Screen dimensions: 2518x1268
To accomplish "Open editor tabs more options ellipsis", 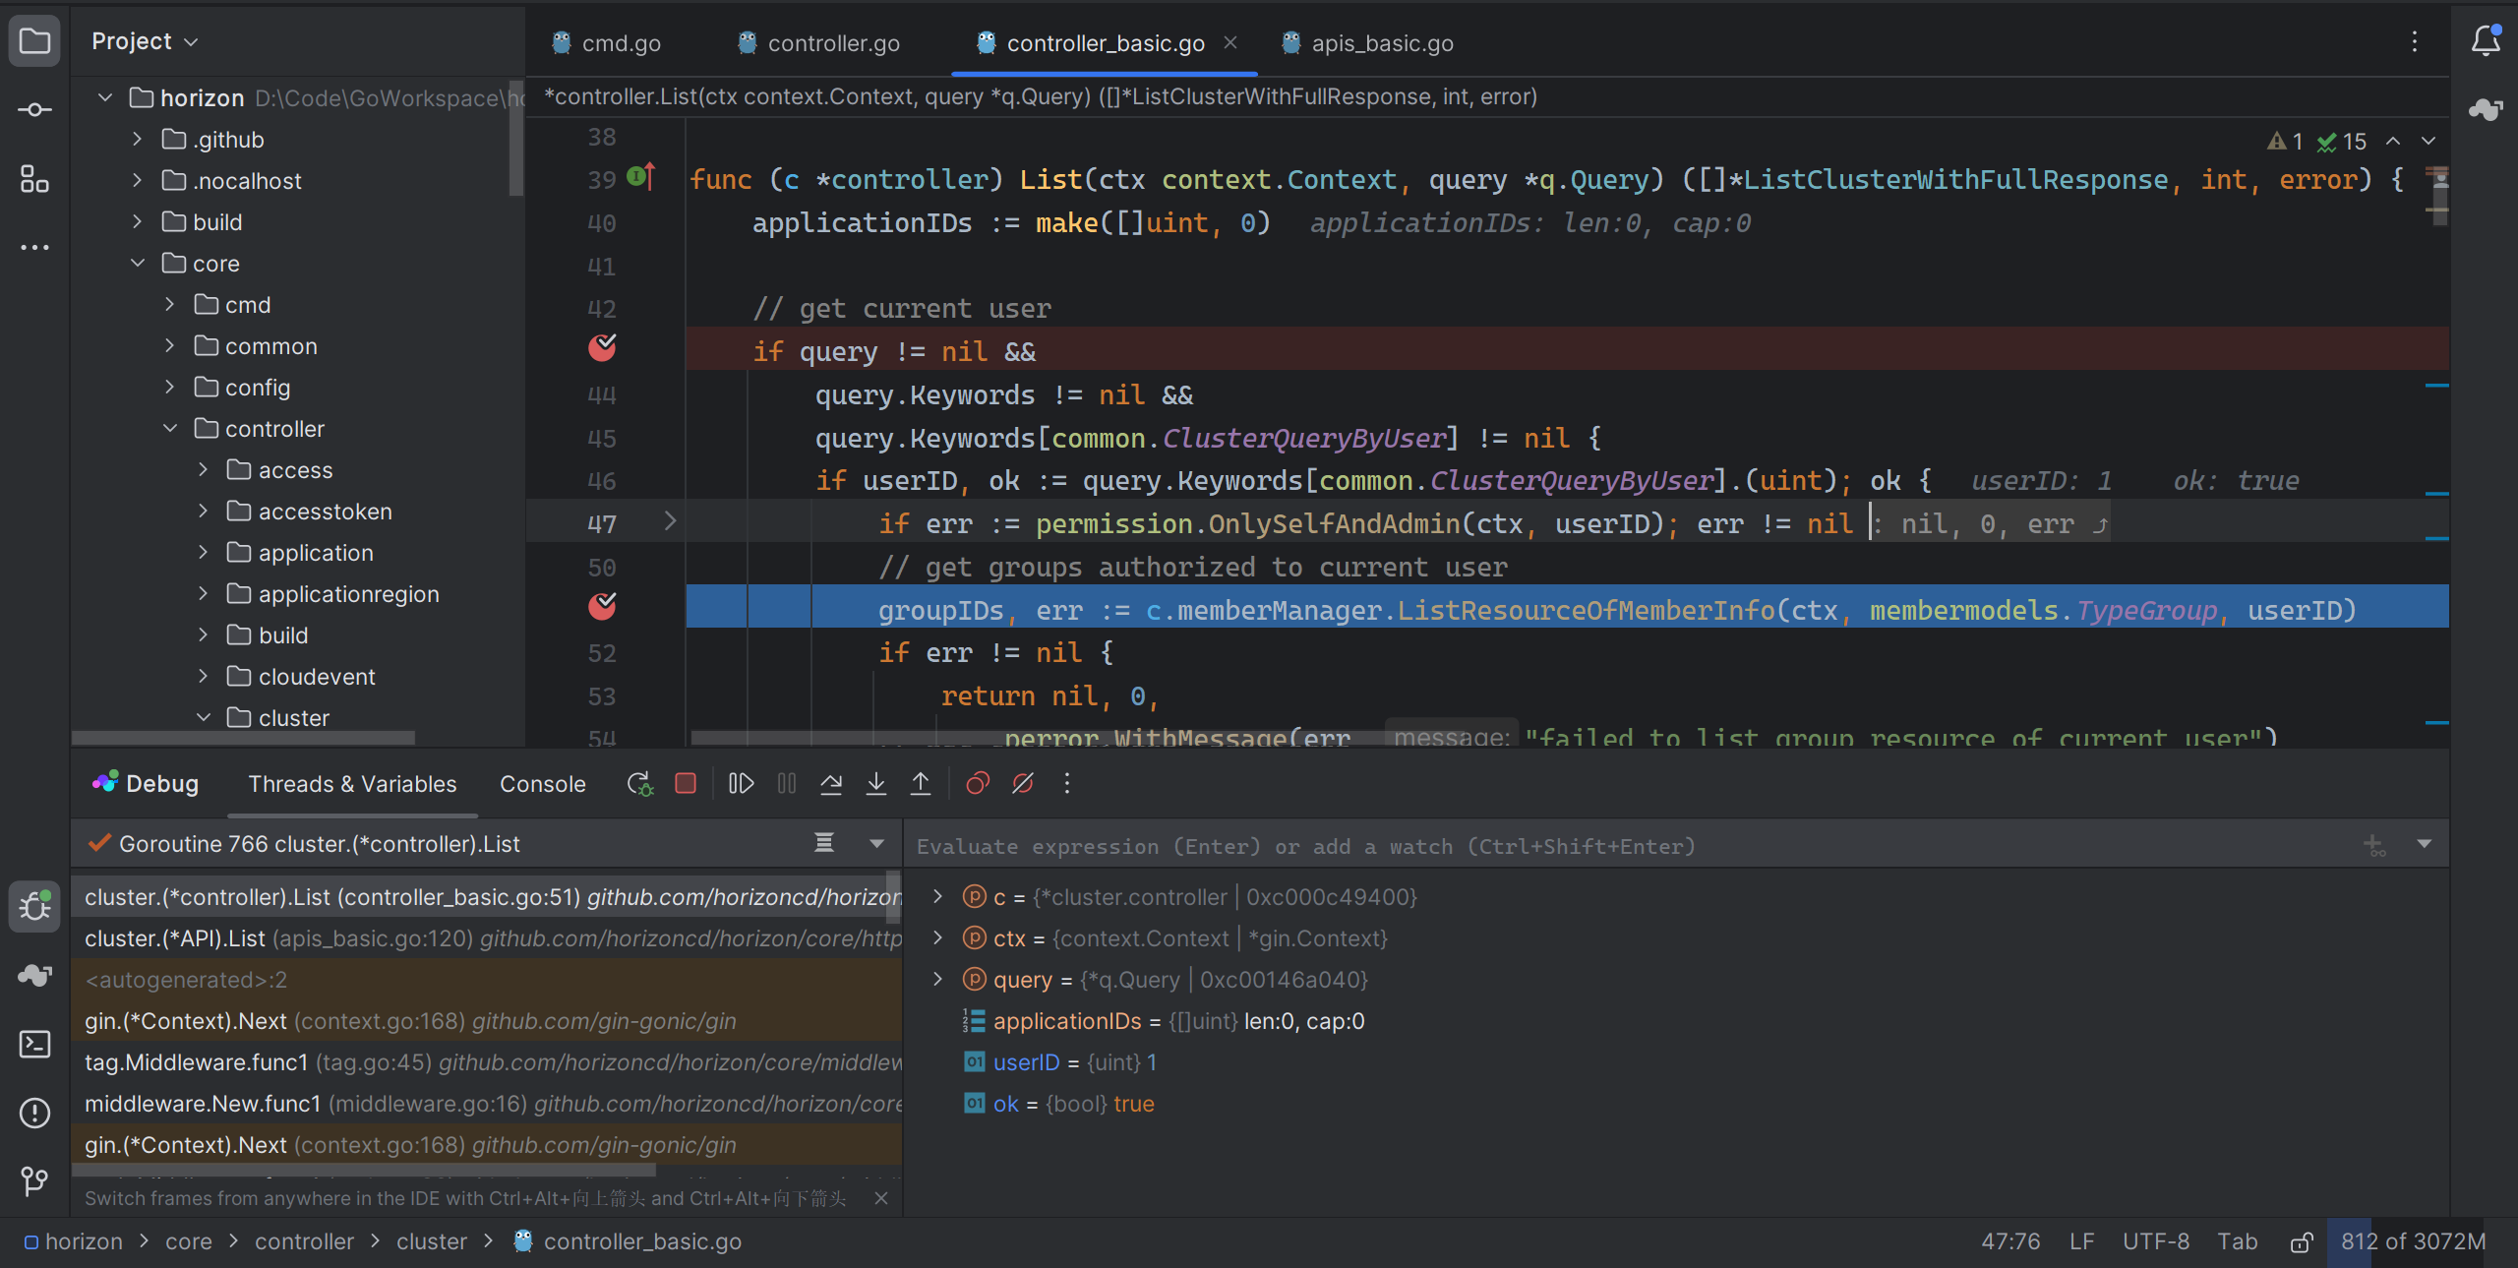I will point(2415,42).
